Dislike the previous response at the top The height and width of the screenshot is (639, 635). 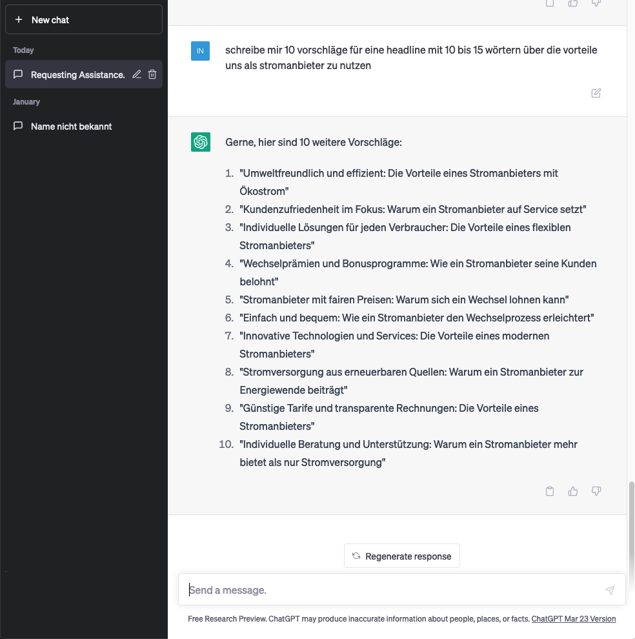(x=596, y=3)
